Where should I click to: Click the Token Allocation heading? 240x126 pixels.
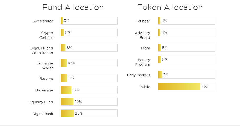click(170, 7)
